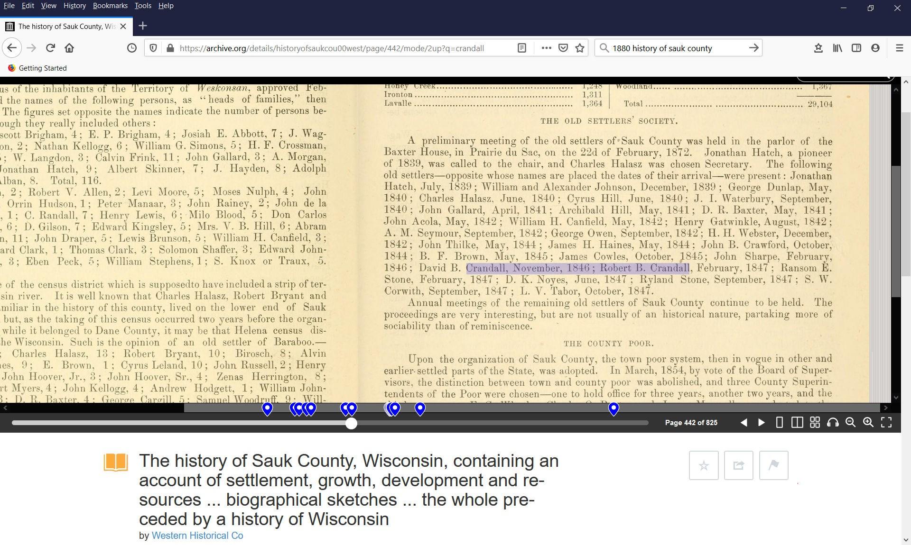Flip to the next page with right arrow
The width and height of the screenshot is (911, 545).
tap(761, 422)
